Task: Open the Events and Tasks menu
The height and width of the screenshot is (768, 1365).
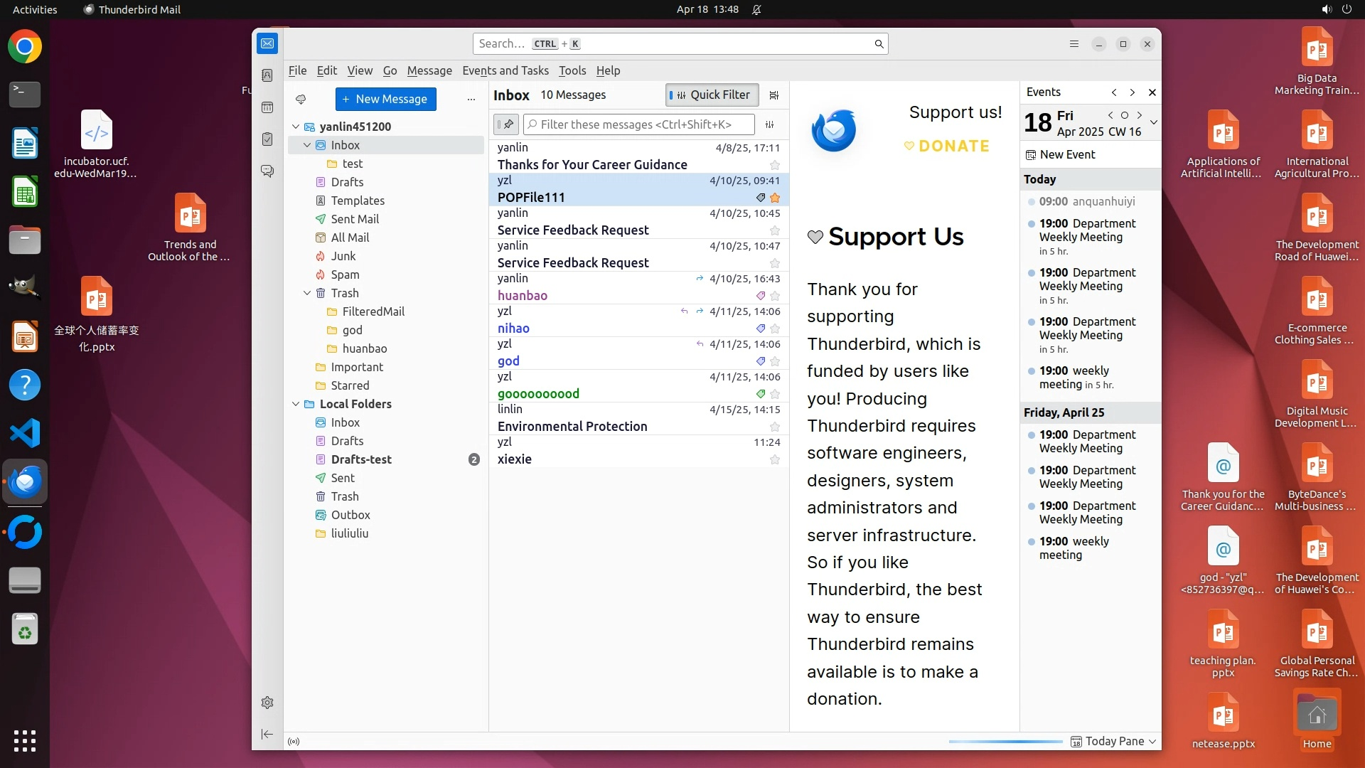Action: (x=505, y=70)
